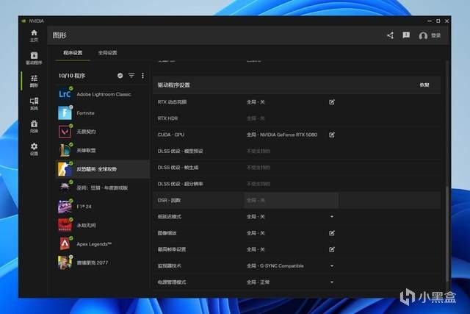Edit the 图像缩放 setting via pencil icon

coord(331,233)
